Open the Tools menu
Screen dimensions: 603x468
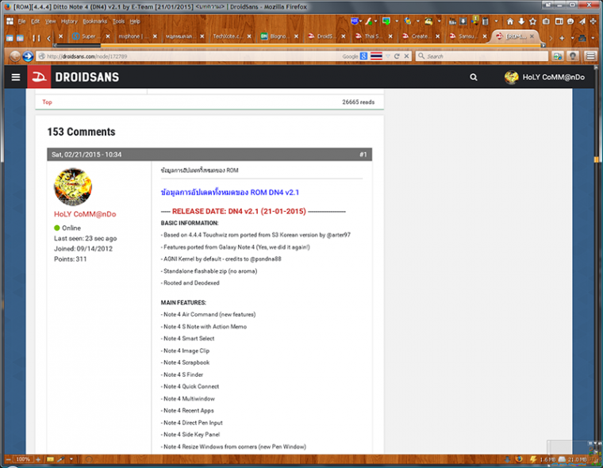tap(118, 21)
